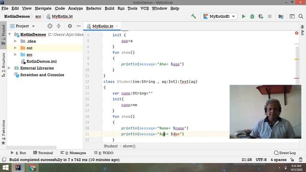Image resolution: width=306 pixels, height=172 pixels.
Task: Toggle code folding at line 4 init block
Action: [x=102, y=35]
